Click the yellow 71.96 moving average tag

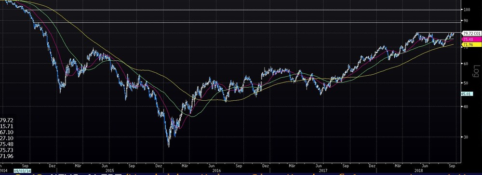[x=471, y=45]
